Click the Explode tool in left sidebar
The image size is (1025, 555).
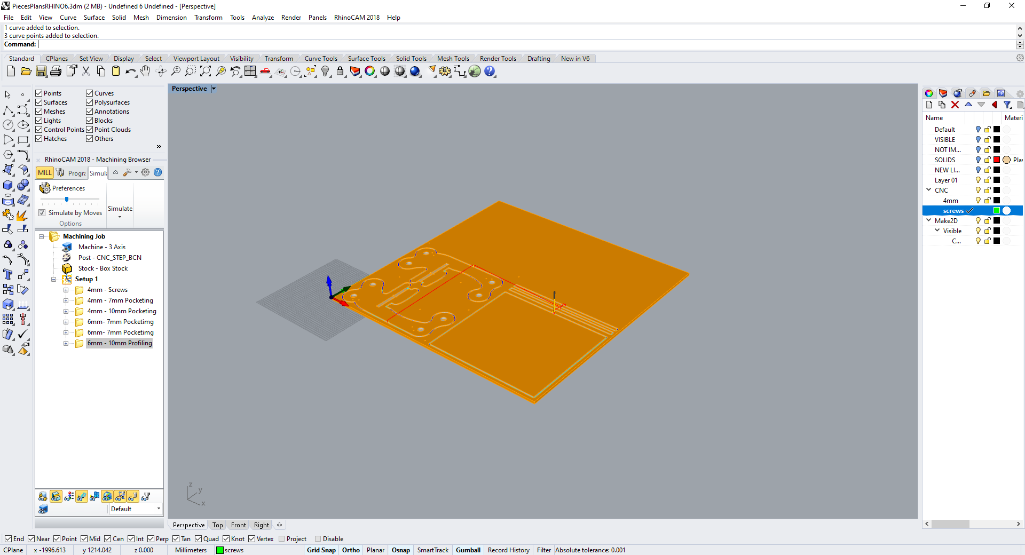(x=22, y=215)
